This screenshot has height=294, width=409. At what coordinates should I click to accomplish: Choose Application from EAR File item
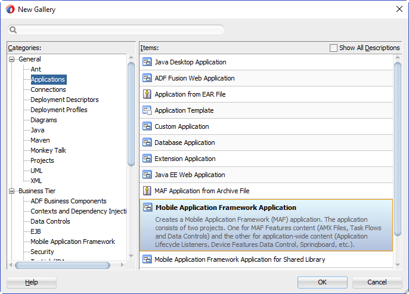click(x=266, y=94)
